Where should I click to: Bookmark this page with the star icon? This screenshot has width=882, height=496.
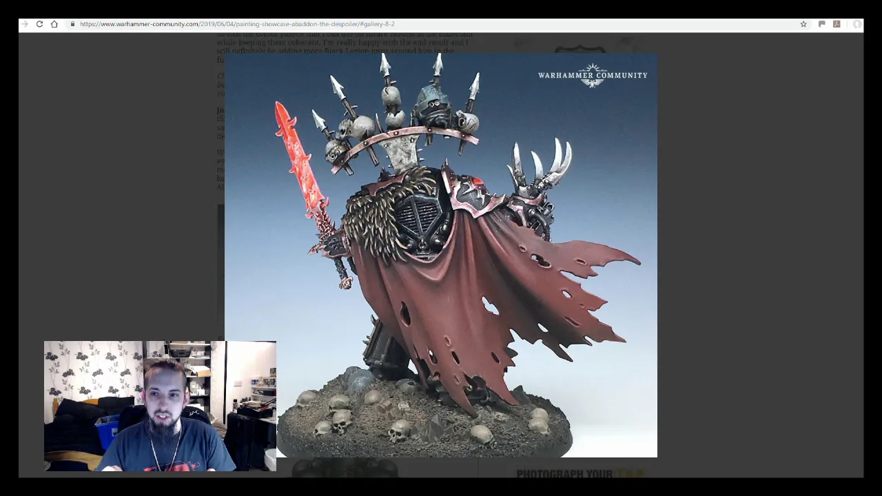[x=803, y=24]
